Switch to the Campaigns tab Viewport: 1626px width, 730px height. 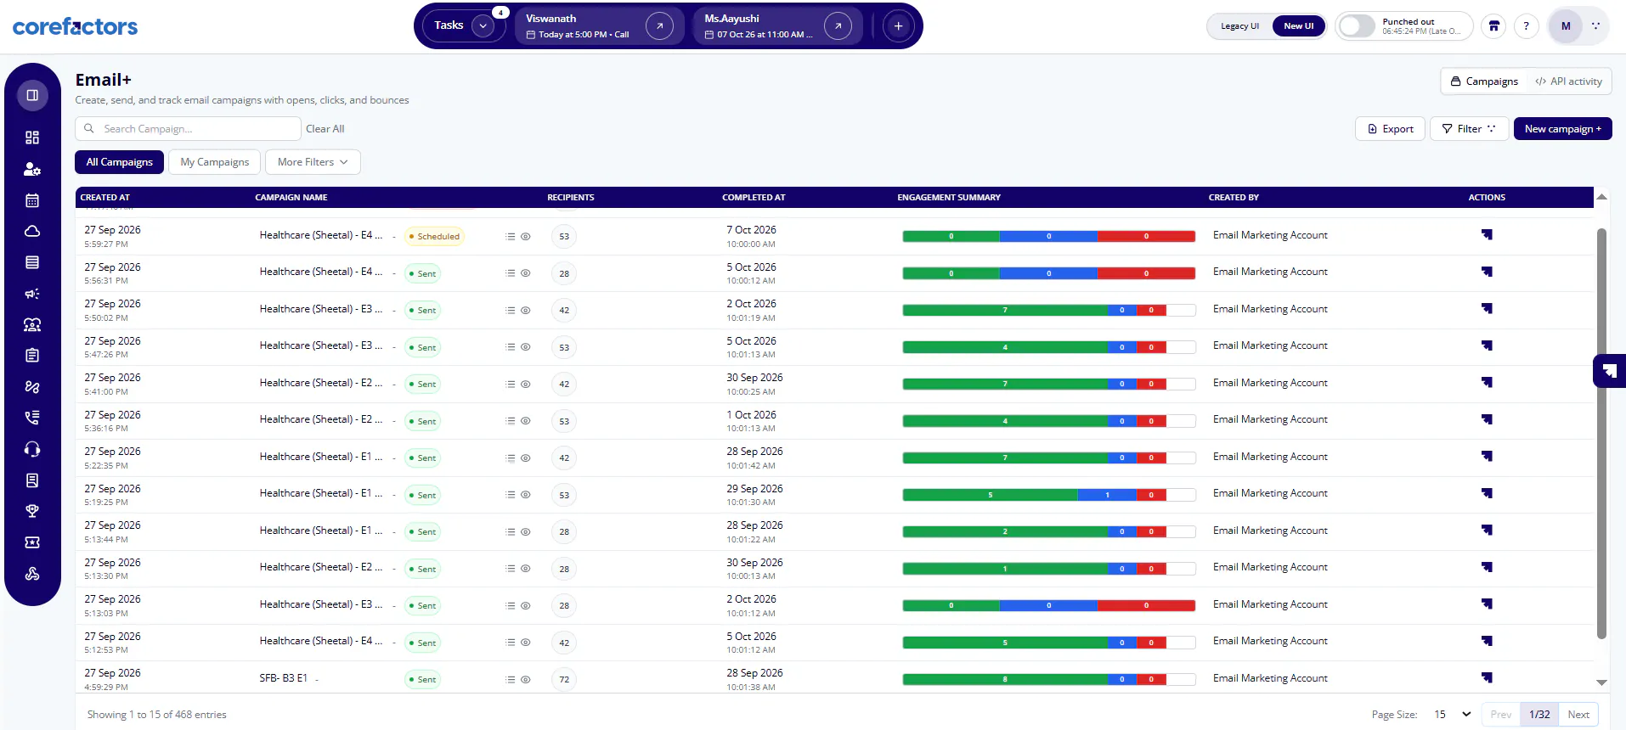[1485, 81]
